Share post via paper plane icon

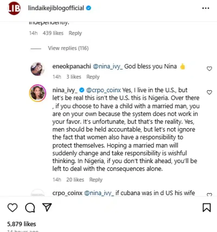tap(47, 207)
